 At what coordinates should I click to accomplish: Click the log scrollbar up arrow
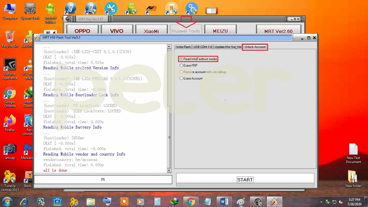[169, 47]
